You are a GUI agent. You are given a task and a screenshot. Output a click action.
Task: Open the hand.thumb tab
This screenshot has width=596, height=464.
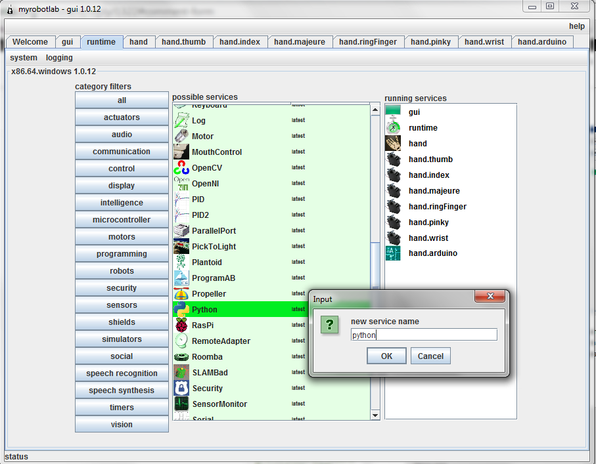[x=183, y=42]
